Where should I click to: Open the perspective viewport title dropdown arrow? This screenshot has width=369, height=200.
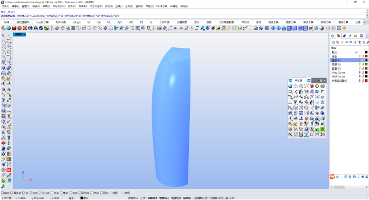(x=25, y=34)
